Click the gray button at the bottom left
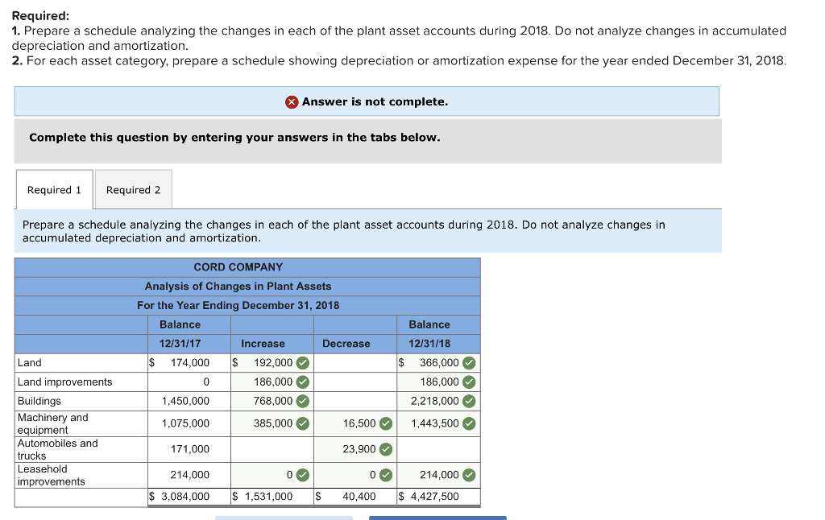 pos(284,518)
